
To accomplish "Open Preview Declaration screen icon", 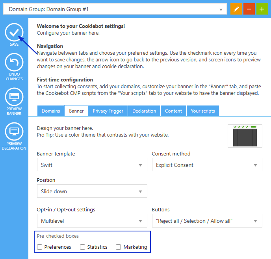I will [14, 131].
